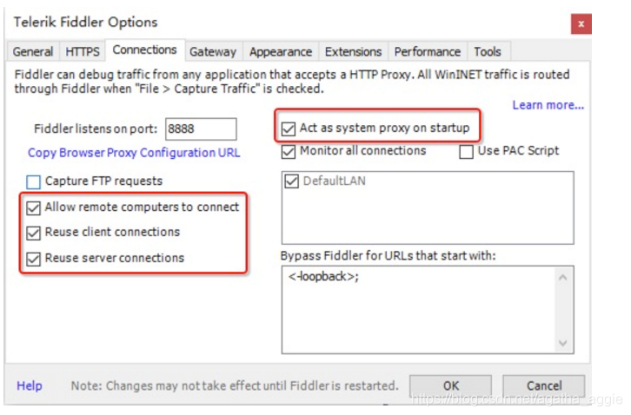
Task: Click the Fiddler listens on port field
Action: click(201, 129)
